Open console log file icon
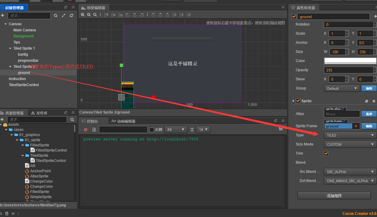Screen dimensions: 377x217 click(x=94, y=130)
